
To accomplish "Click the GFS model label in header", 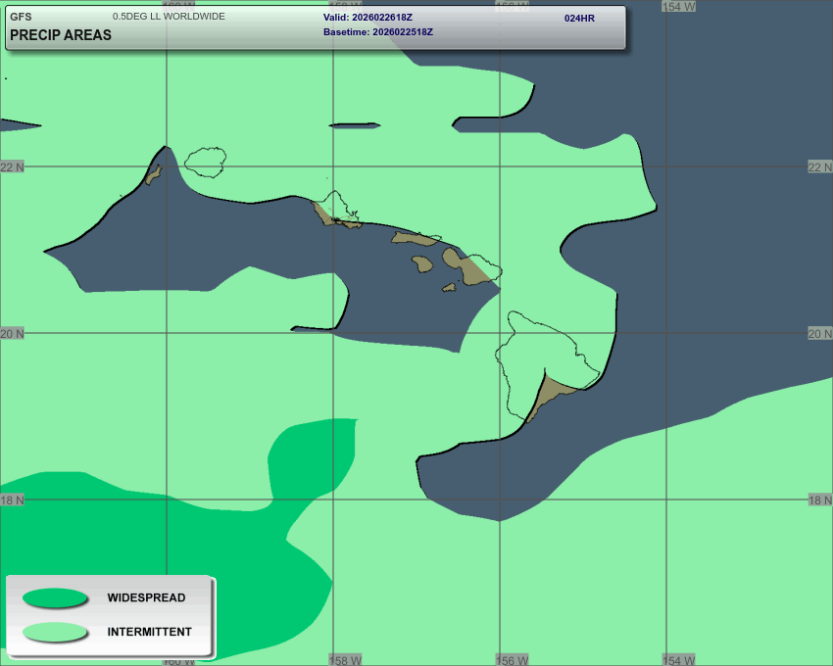I will coord(21,17).
